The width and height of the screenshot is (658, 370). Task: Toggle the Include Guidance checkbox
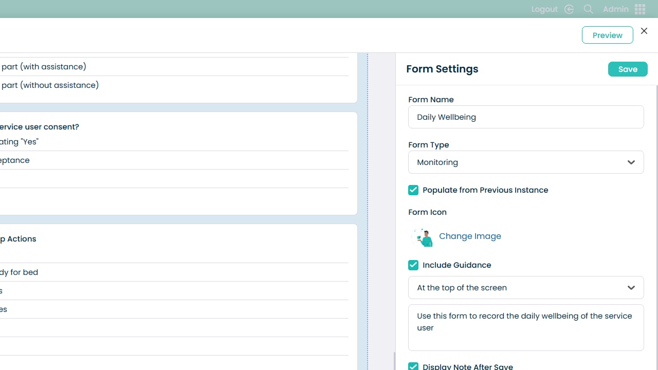click(x=413, y=265)
